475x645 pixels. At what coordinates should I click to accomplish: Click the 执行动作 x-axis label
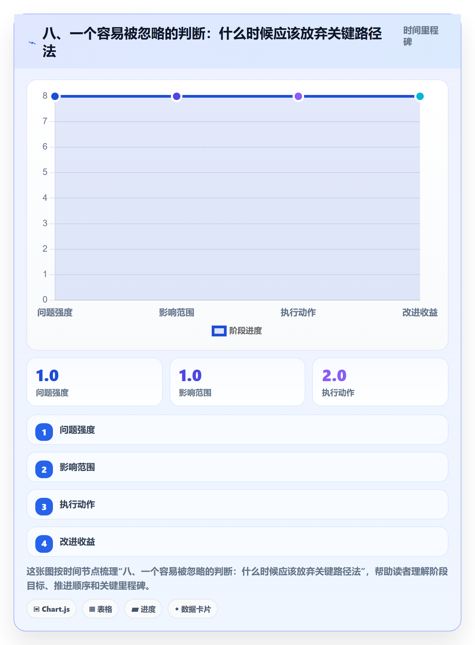[298, 313]
